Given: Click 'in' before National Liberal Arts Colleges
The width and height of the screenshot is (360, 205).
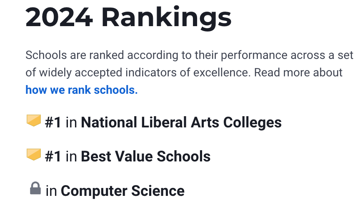Looking at the screenshot, I should 71,122.
